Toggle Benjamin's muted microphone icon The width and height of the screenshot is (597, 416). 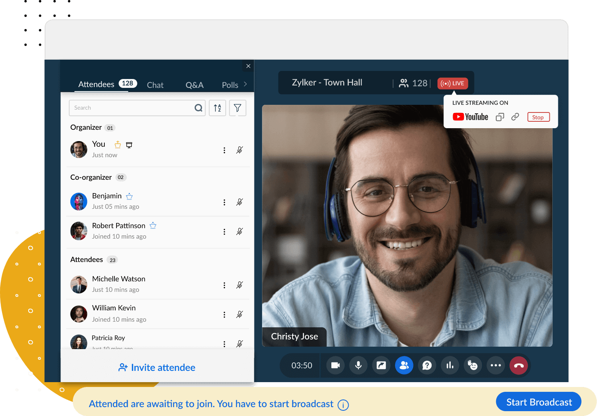(239, 202)
